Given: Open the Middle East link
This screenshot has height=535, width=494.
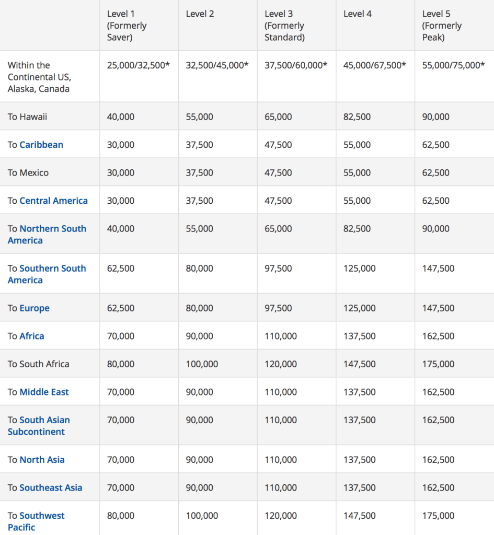Looking at the screenshot, I should tap(44, 392).
